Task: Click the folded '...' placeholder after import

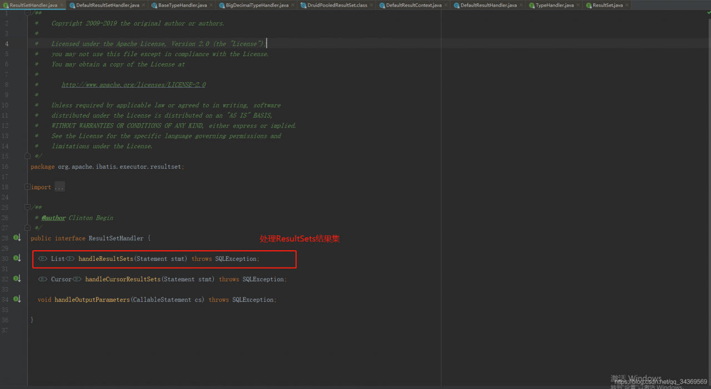Action: (59, 187)
